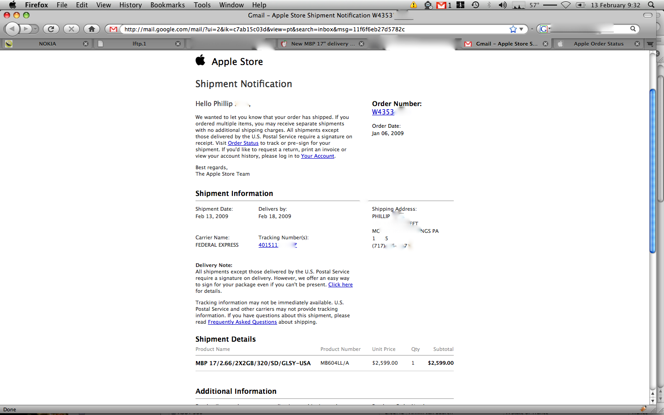The height and width of the screenshot is (415, 664).
Task: Click the MBP 17/2.66/2X2GB/320/SD/GLSY-USA product name
Action: (253, 363)
